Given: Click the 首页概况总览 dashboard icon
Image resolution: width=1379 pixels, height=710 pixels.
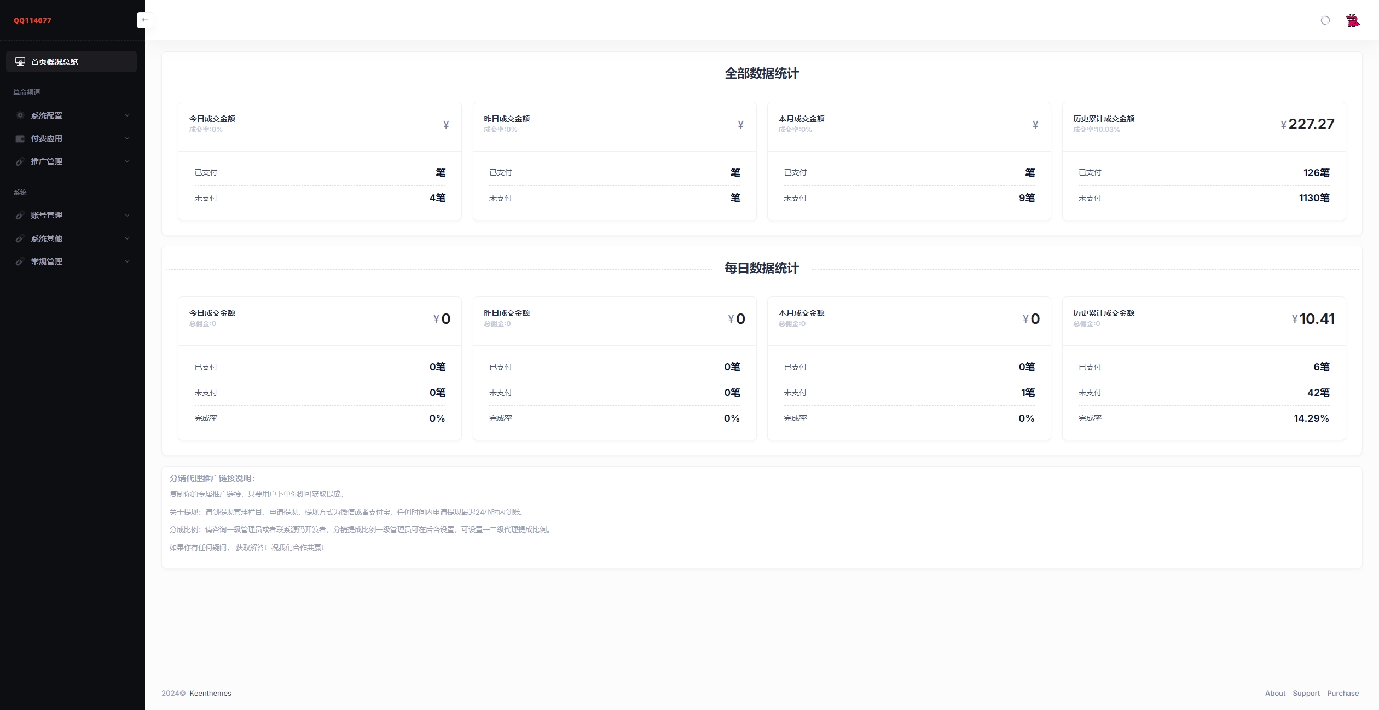Looking at the screenshot, I should 20,62.
